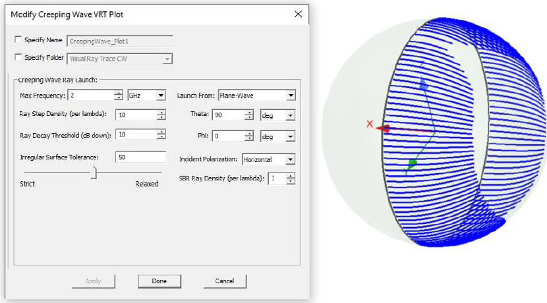
Task: Increase Theta with the up arrow
Action: [x=249, y=113]
